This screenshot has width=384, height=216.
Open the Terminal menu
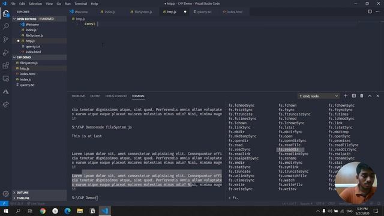(81, 4)
